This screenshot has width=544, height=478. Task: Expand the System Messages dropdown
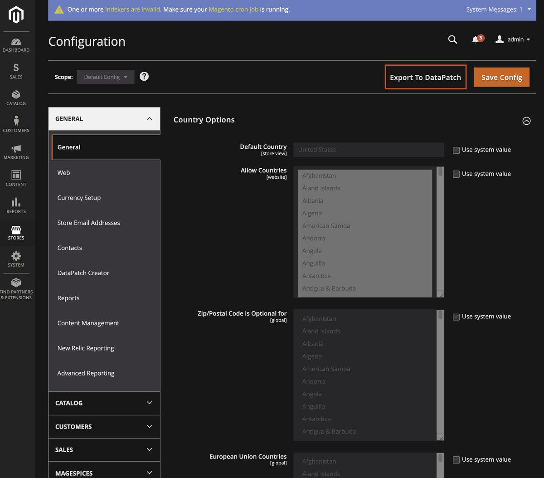pyautogui.click(x=499, y=10)
